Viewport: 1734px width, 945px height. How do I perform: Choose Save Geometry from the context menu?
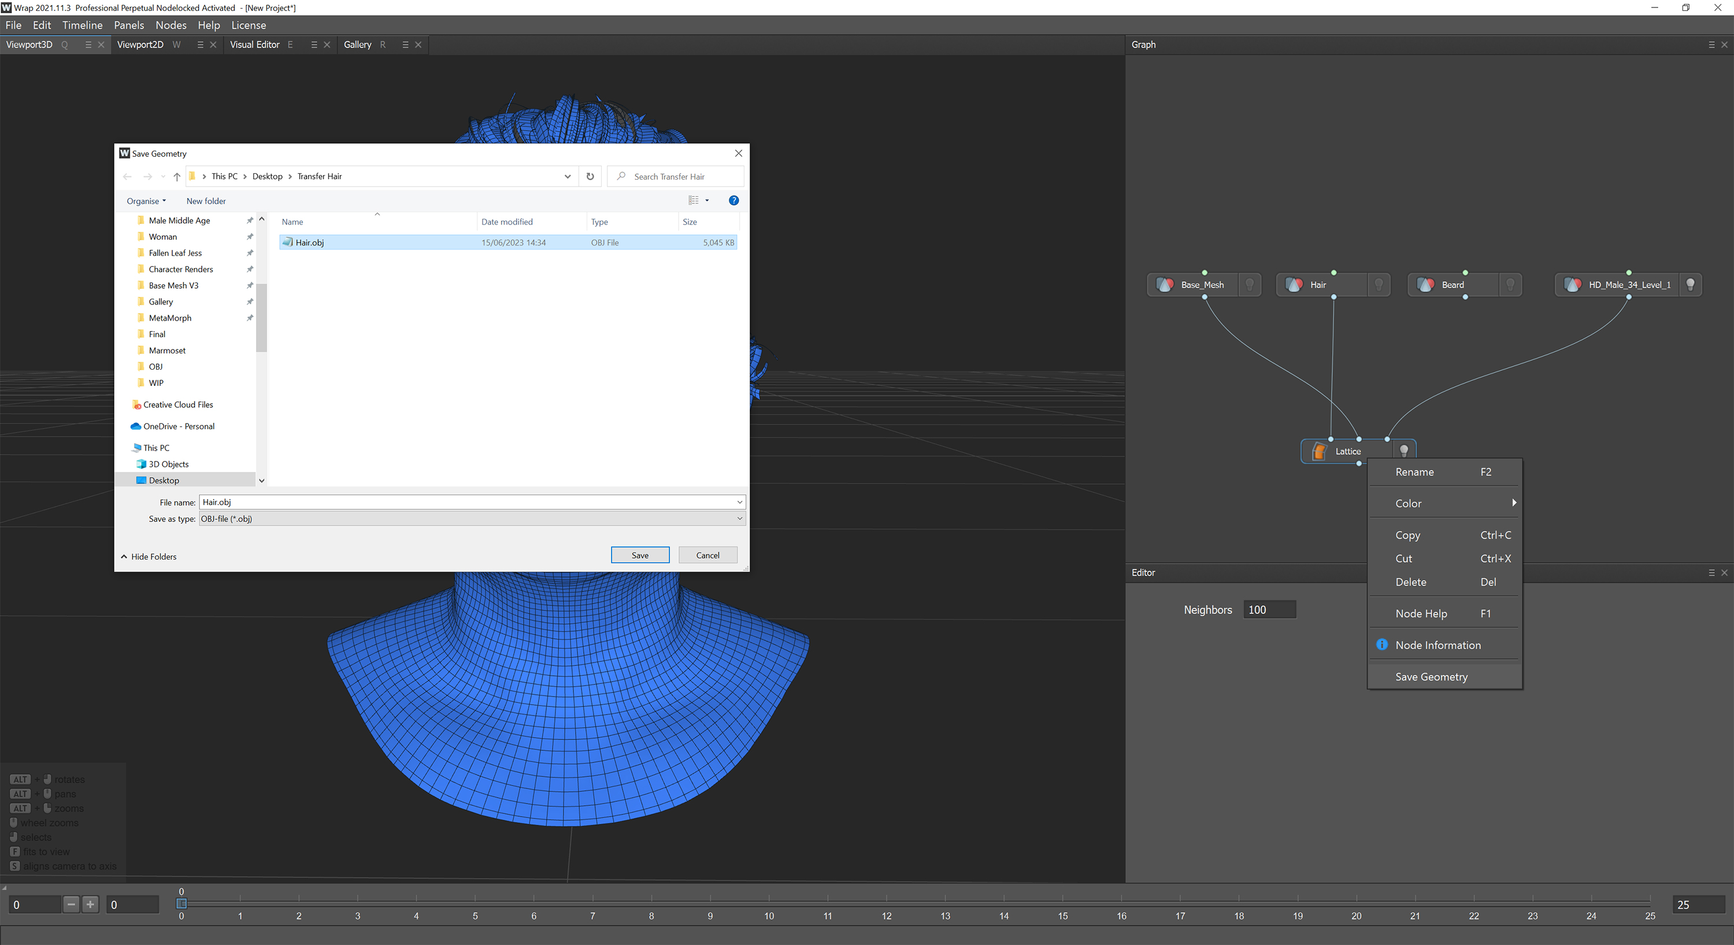click(1431, 676)
